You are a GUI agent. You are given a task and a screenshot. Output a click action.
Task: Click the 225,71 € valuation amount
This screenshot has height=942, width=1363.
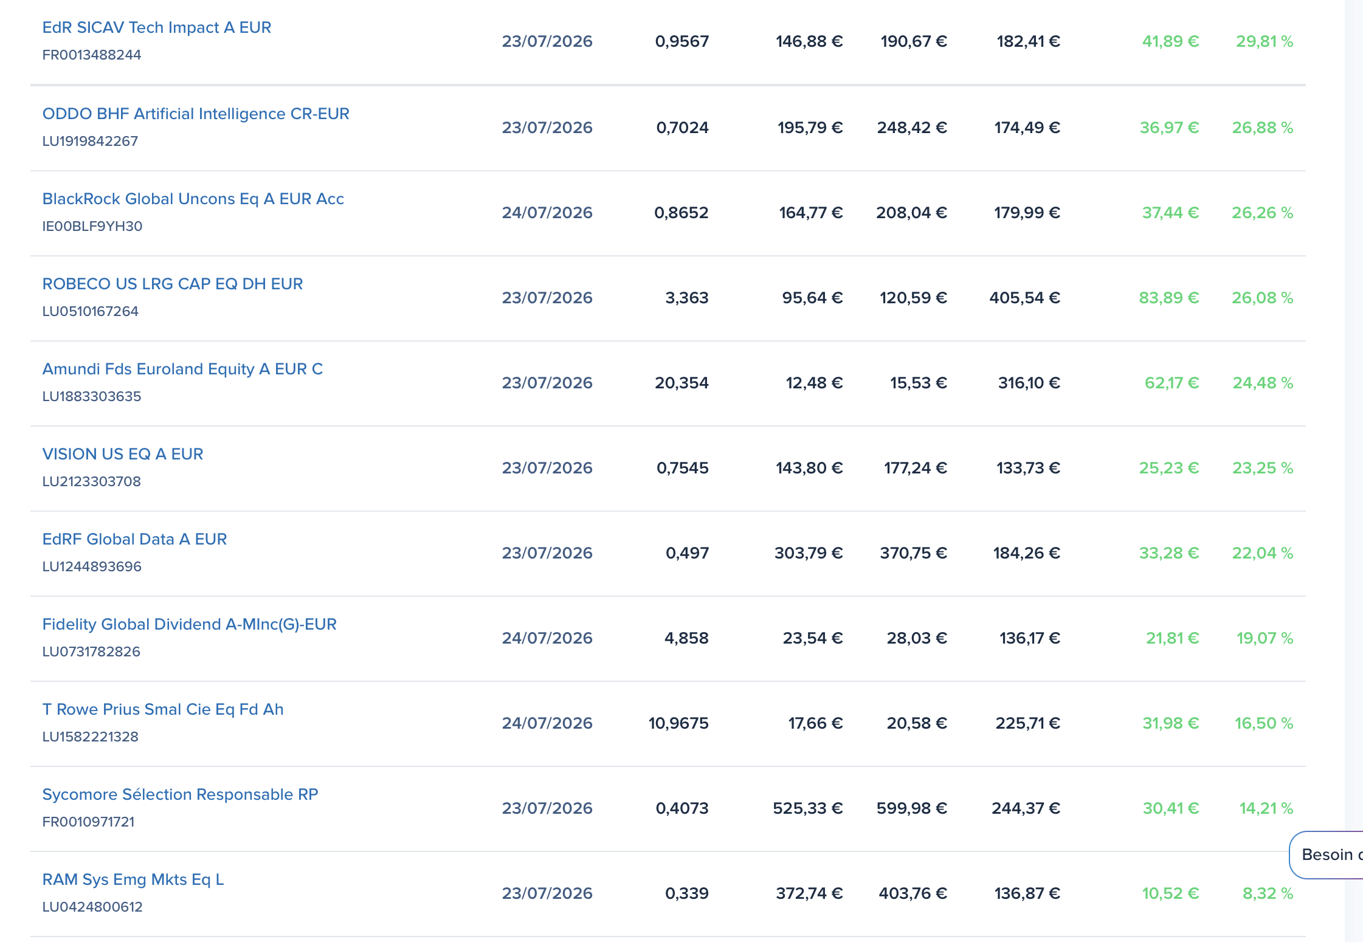click(1028, 723)
